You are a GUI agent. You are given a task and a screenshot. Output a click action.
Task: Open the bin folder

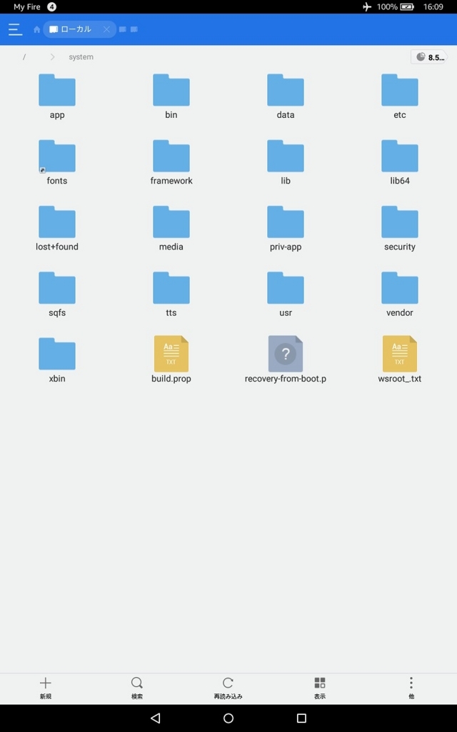(x=171, y=97)
